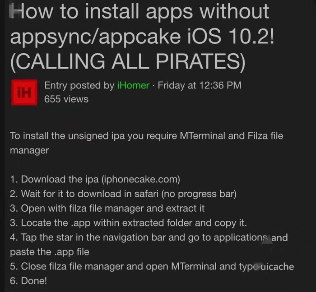Image resolution: width=316 pixels, height=292 pixels.
Task: Open the iHomer author profile link
Action: click(133, 85)
